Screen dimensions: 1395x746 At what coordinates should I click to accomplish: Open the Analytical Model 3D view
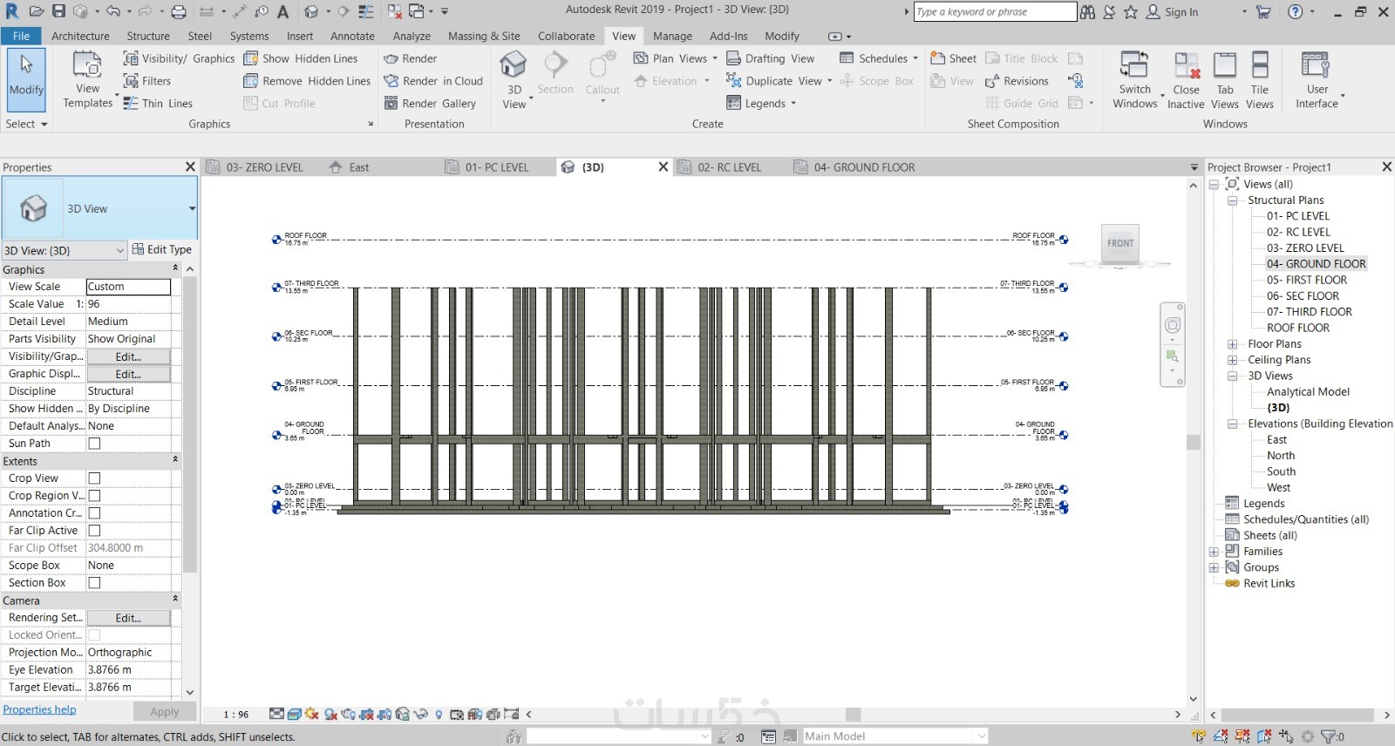pos(1308,392)
